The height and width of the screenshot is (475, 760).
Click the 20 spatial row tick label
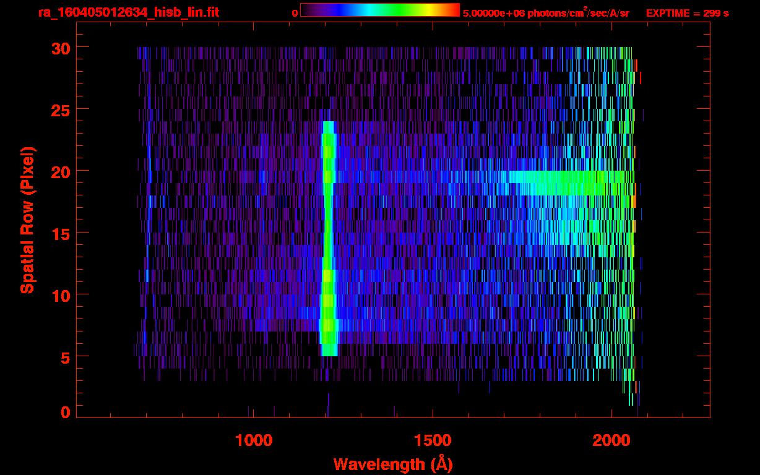coord(61,171)
